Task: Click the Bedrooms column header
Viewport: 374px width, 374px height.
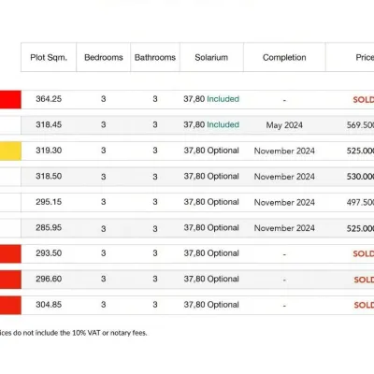Action: click(104, 57)
